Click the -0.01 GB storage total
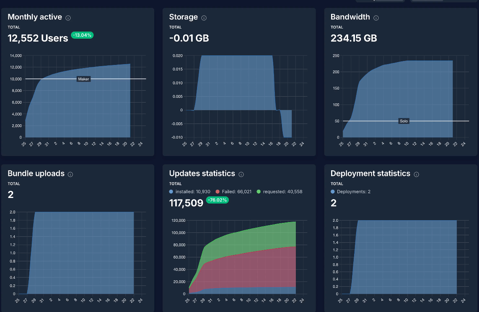 click(189, 38)
